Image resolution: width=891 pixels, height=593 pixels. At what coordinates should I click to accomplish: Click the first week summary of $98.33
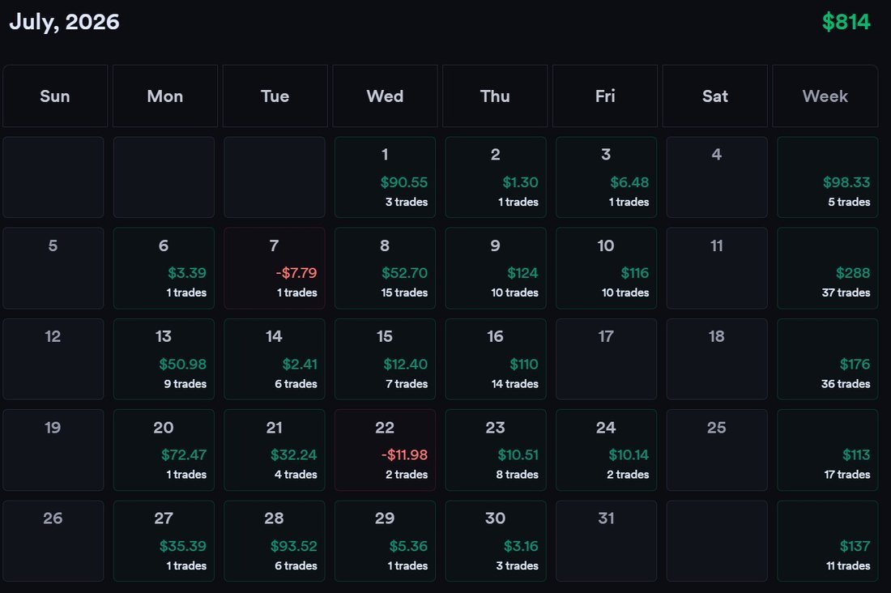click(827, 177)
